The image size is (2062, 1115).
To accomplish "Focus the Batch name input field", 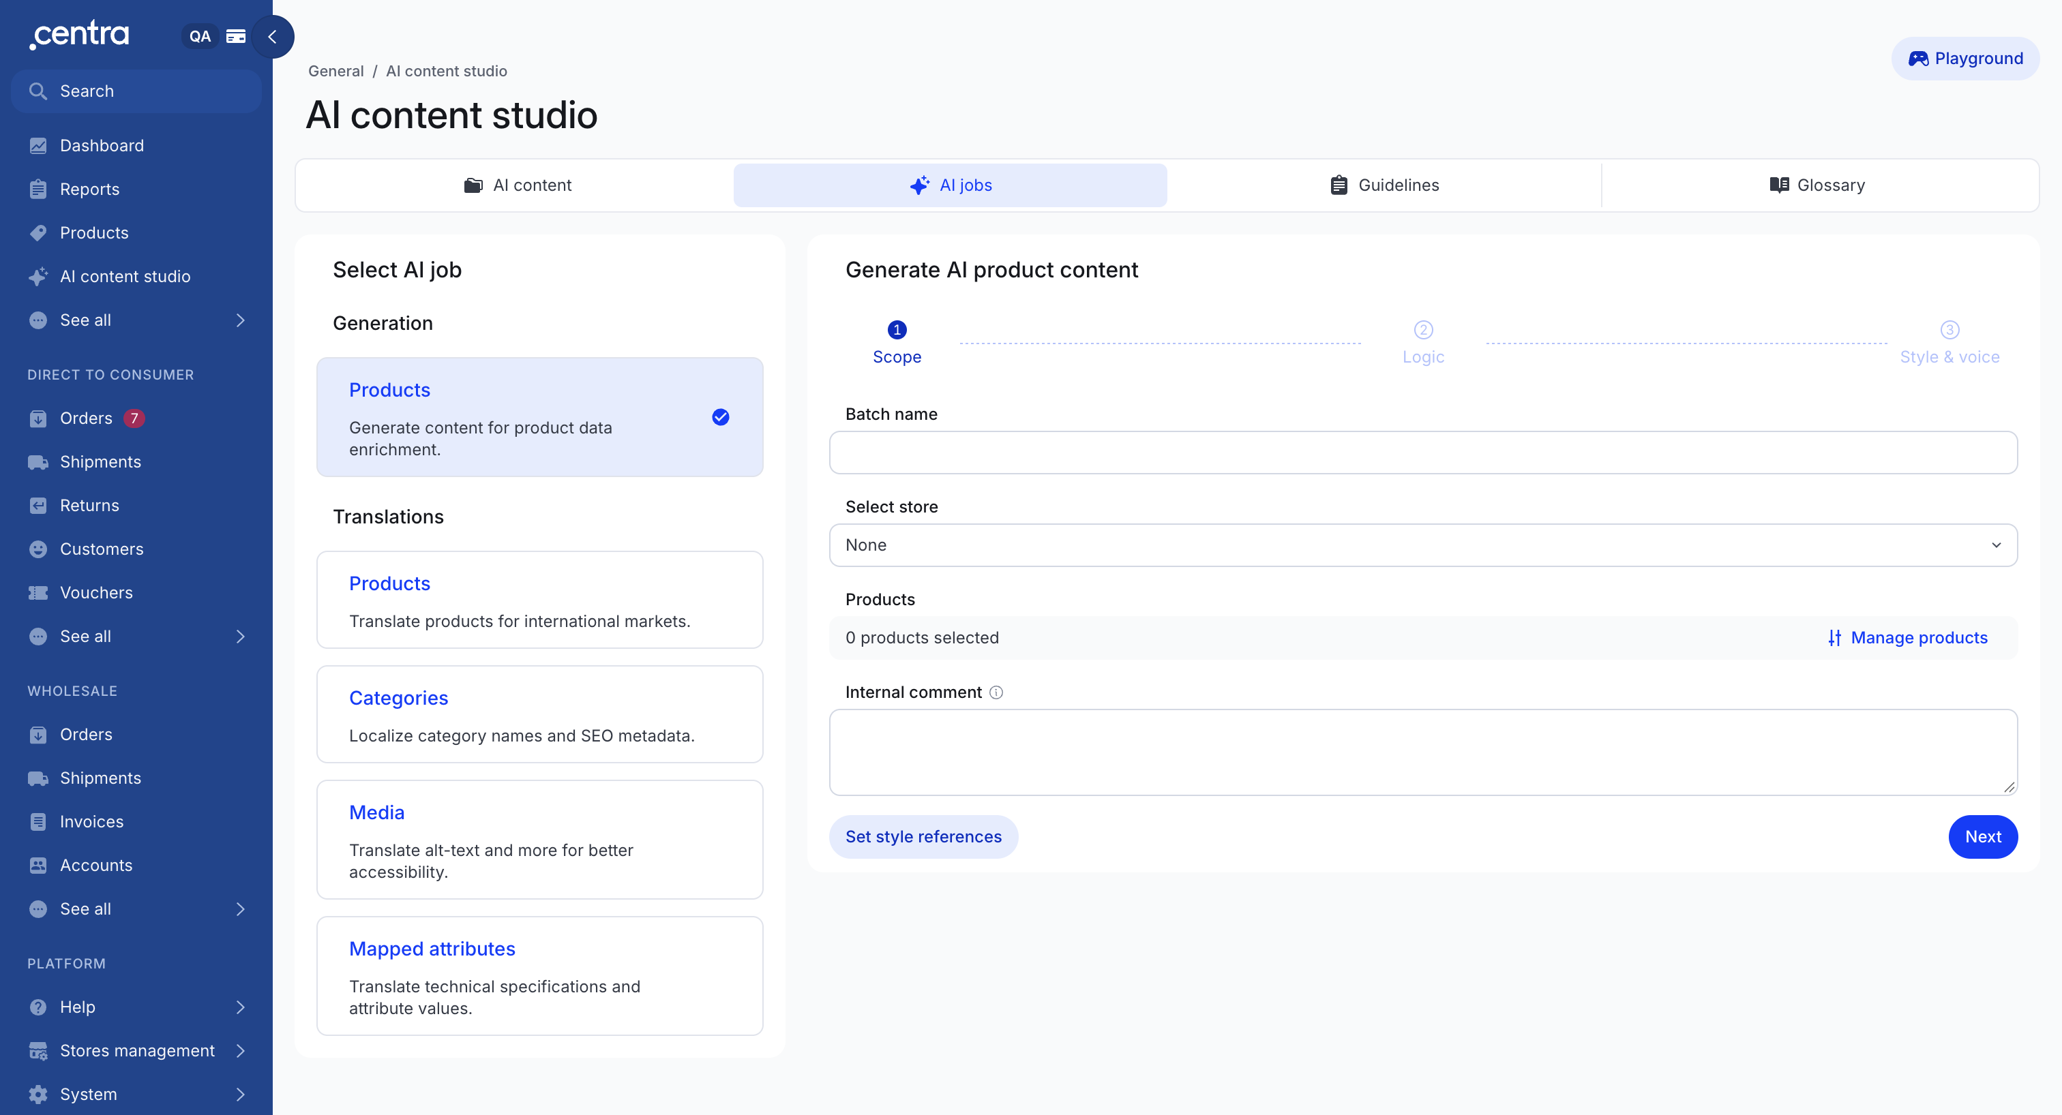I will pyautogui.click(x=1422, y=453).
